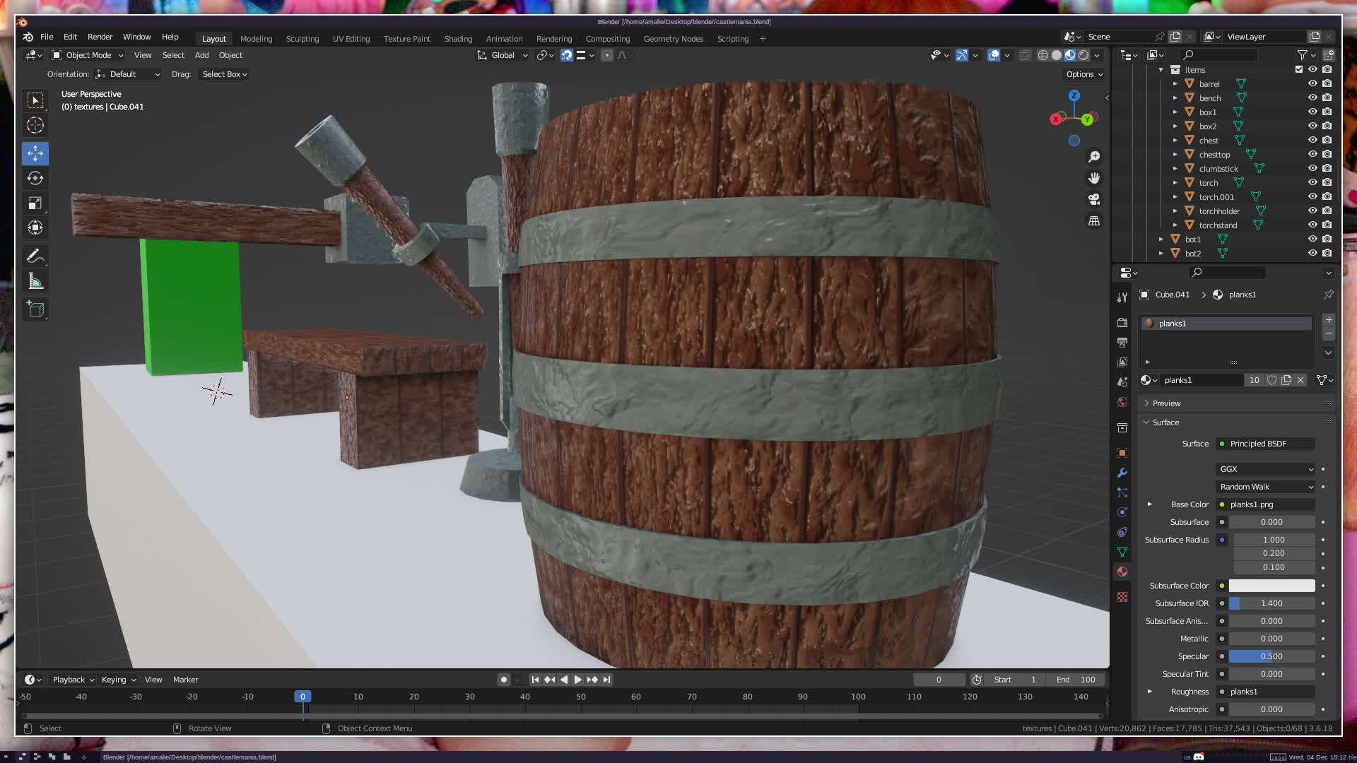Uncheck the items collection checkbox
The image size is (1357, 763).
1299,69
